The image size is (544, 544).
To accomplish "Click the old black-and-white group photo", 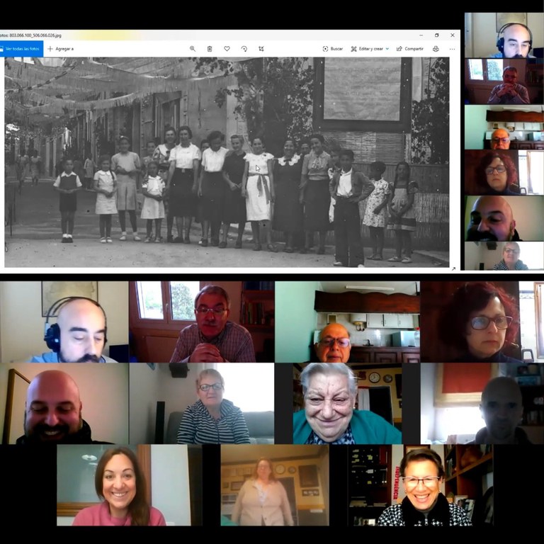I will tap(227, 161).
